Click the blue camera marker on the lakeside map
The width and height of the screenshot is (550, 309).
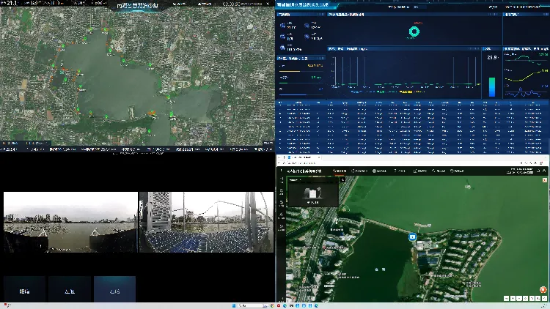coord(412,237)
